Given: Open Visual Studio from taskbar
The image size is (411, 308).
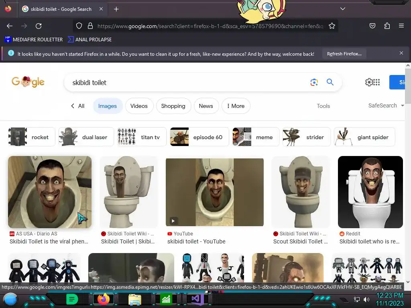Looking at the screenshot, I should click(197, 299).
